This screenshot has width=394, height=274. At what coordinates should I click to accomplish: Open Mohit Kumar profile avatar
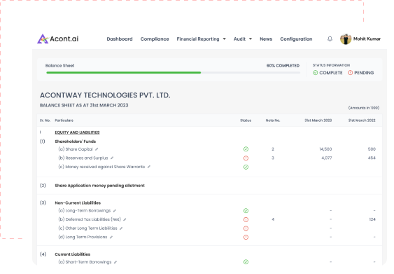[x=346, y=39]
